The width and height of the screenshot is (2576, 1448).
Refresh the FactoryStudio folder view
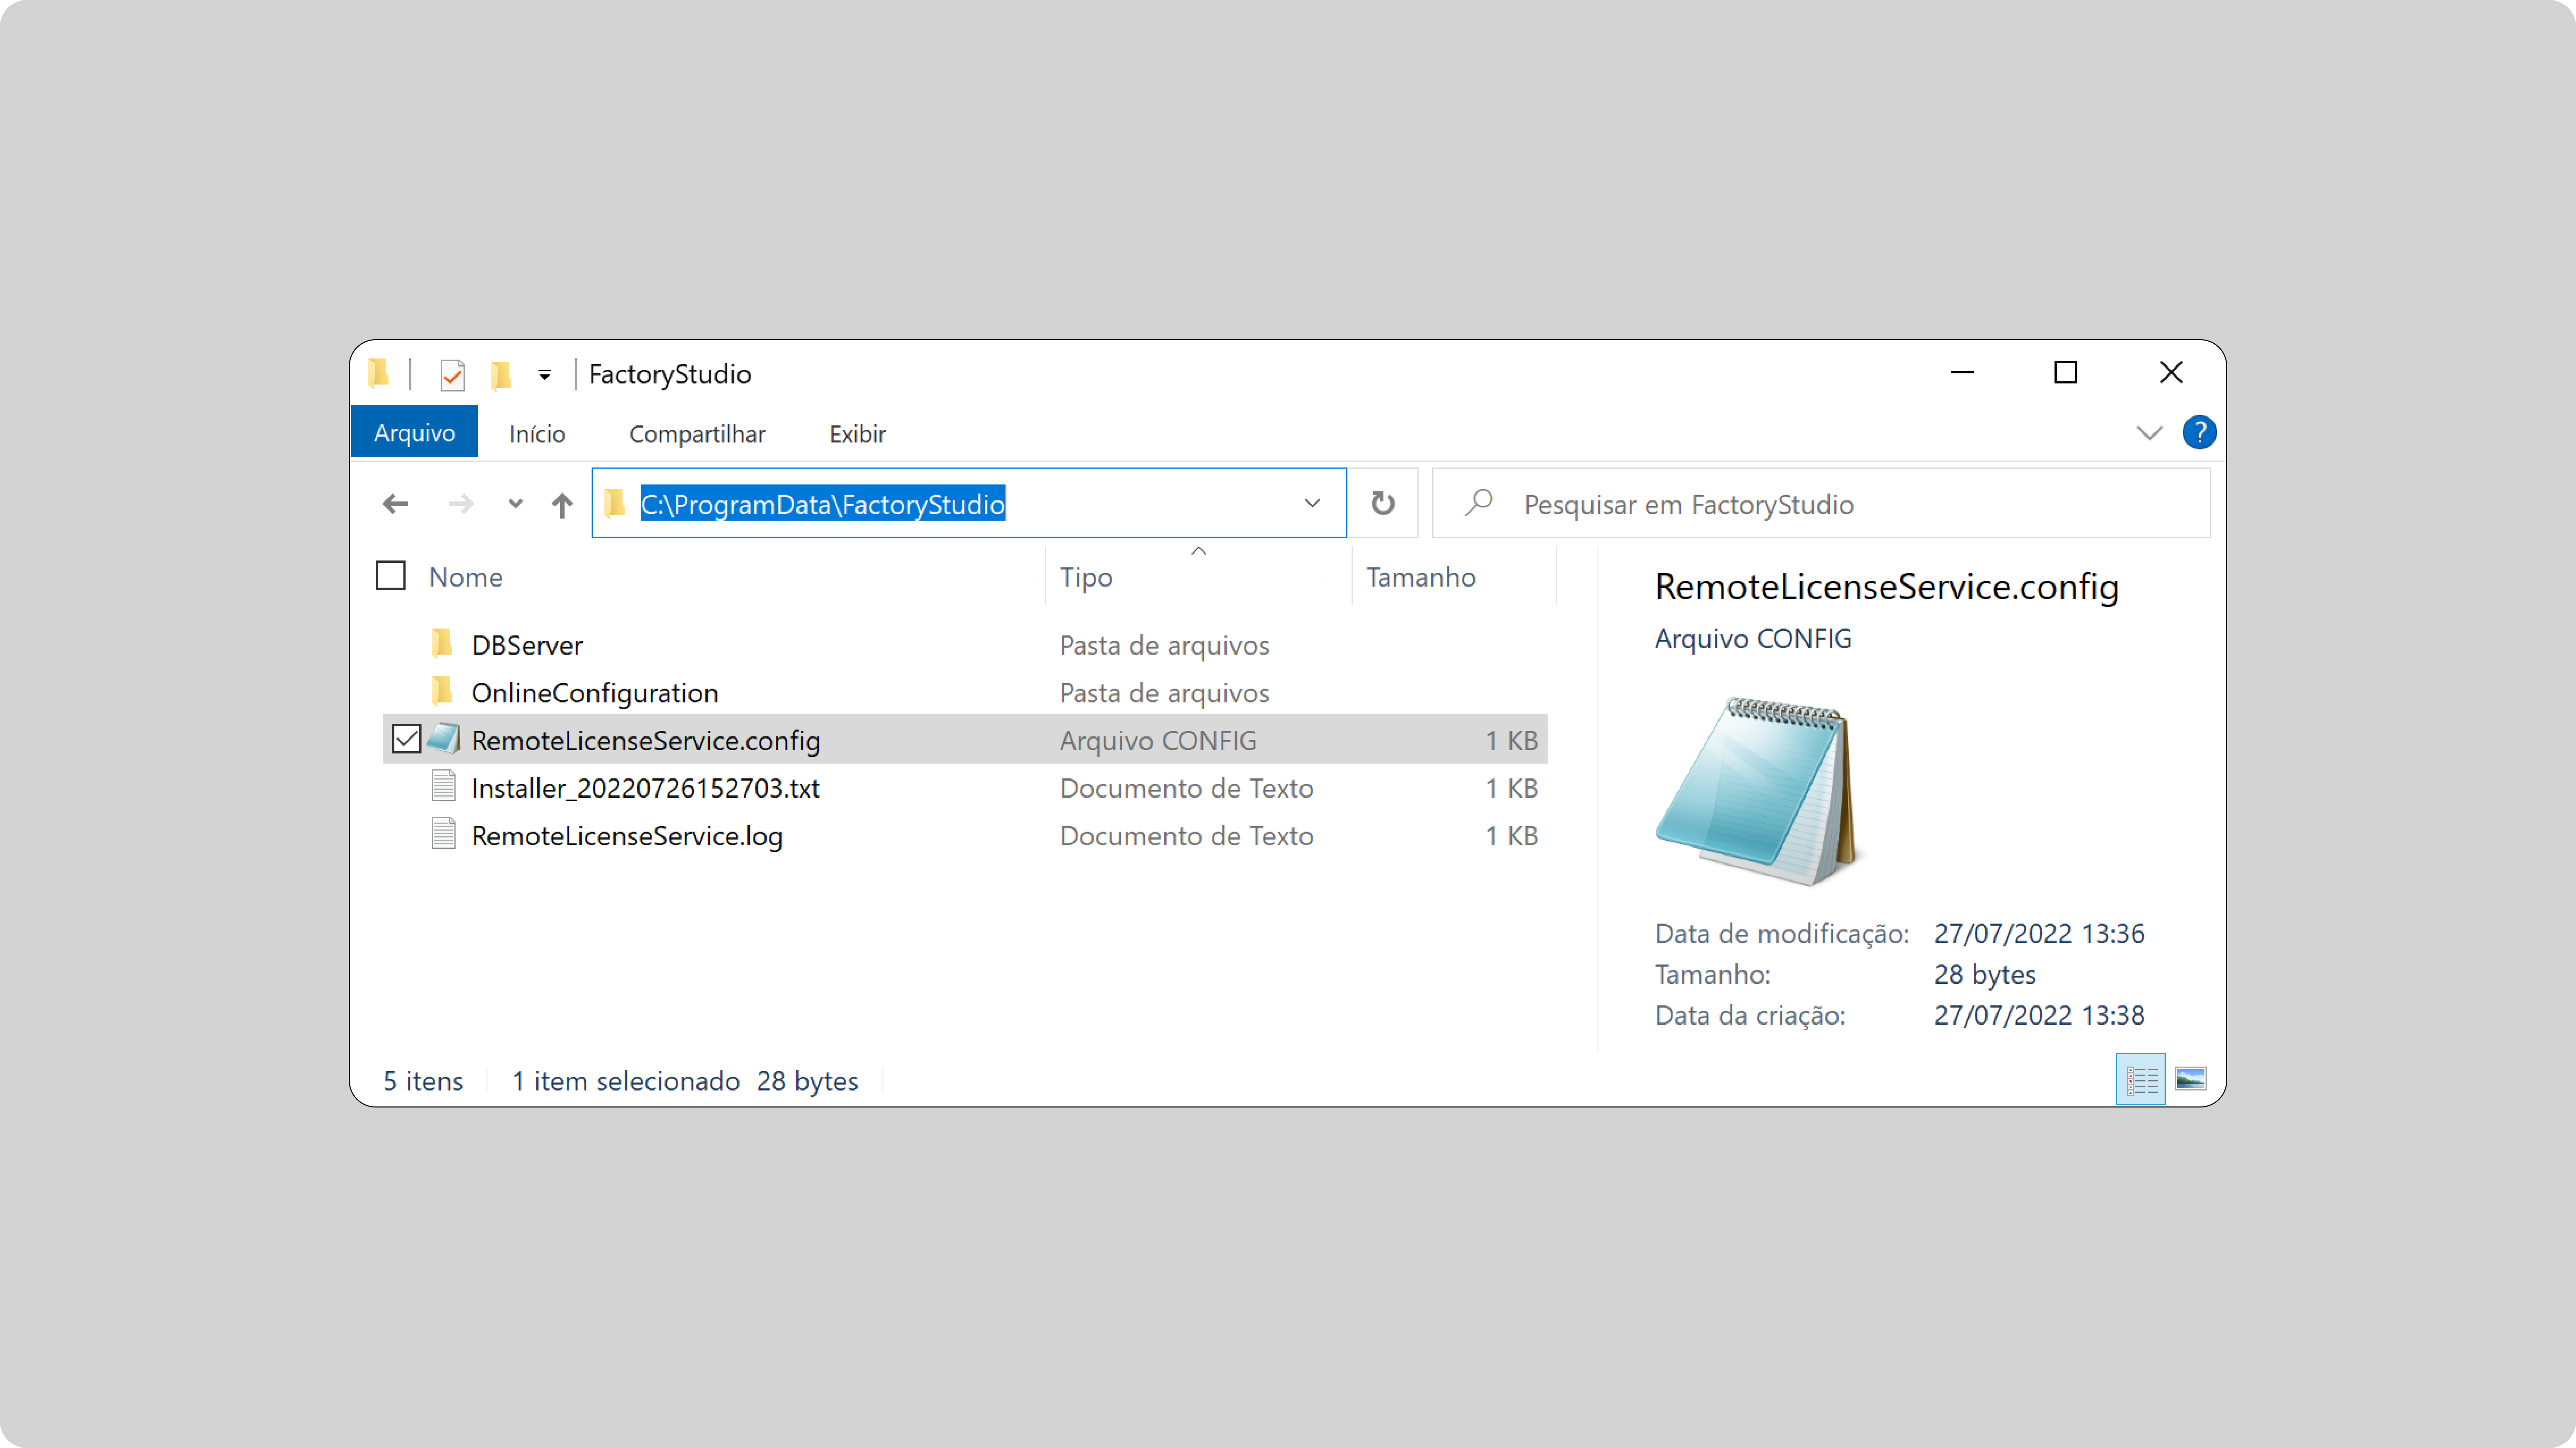pyautogui.click(x=1383, y=503)
